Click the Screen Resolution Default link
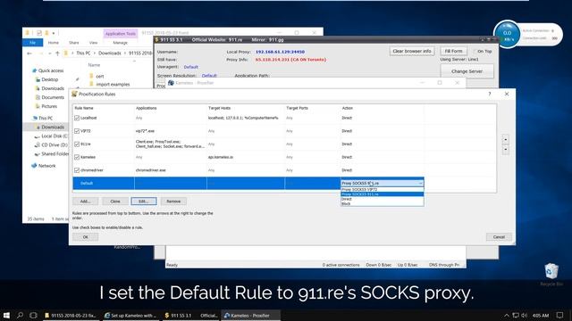Screen dimensions: 572x321 tap(209, 76)
